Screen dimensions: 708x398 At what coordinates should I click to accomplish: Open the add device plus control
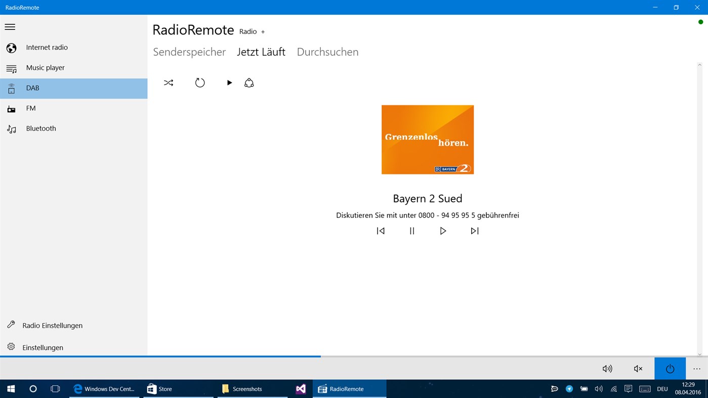263,31
